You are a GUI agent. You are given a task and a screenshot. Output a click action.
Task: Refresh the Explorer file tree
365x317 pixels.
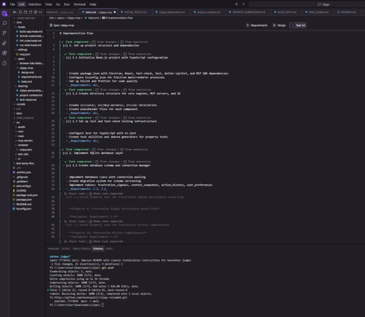click(30, 12)
